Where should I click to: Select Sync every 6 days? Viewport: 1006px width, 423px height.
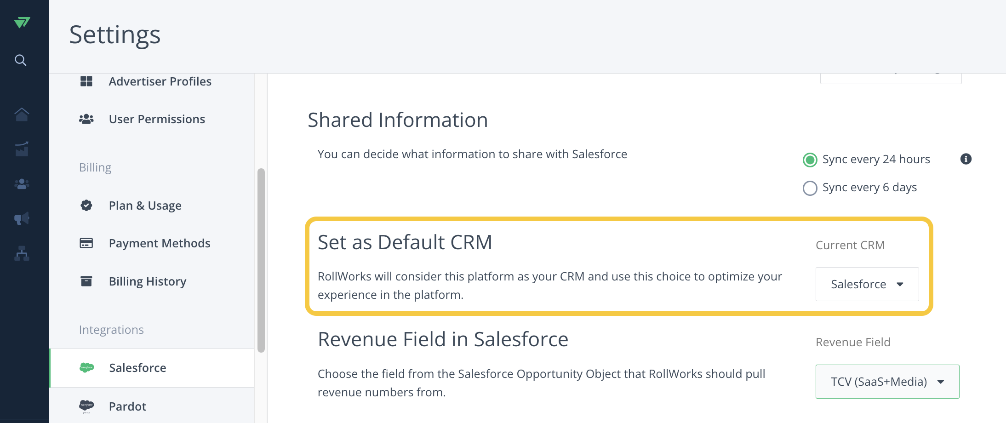[810, 188]
